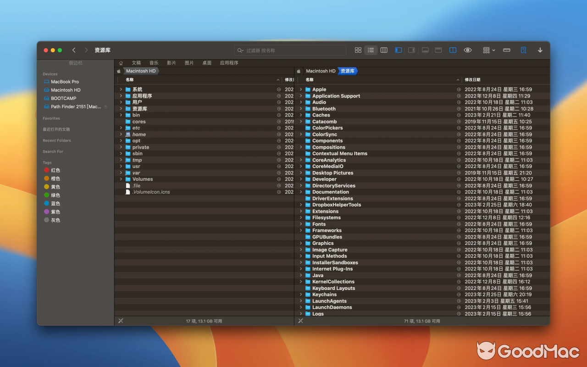The height and width of the screenshot is (367, 587).
Task: Expand the Volumes folder in left pane
Action: (x=121, y=179)
